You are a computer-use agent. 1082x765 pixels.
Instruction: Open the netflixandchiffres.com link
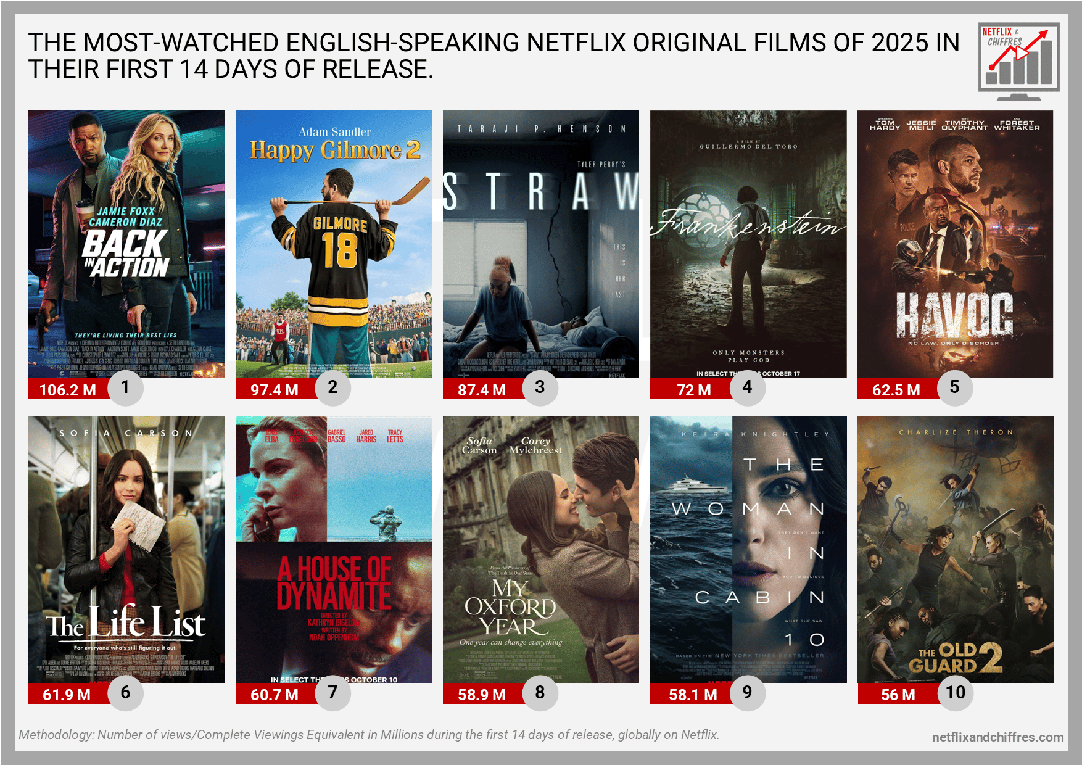point(997,737)
